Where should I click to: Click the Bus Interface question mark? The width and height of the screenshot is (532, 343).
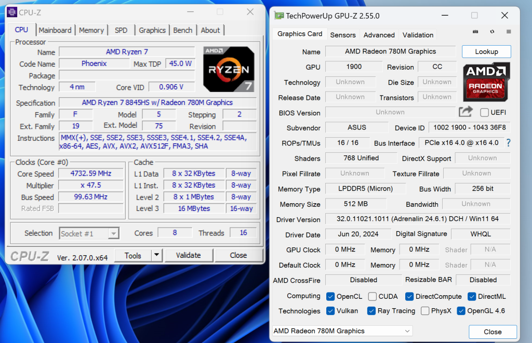[508, 143]
